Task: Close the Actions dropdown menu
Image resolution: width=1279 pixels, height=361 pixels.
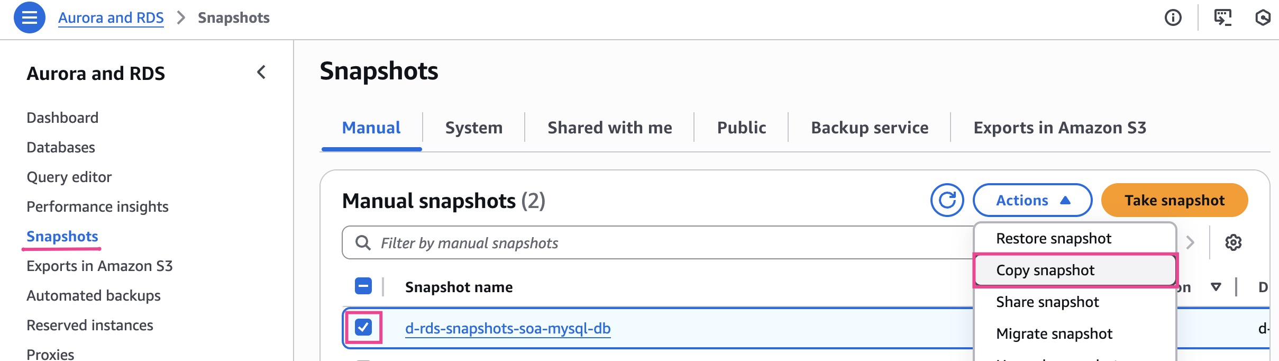Action: (x=1032, y=200)
